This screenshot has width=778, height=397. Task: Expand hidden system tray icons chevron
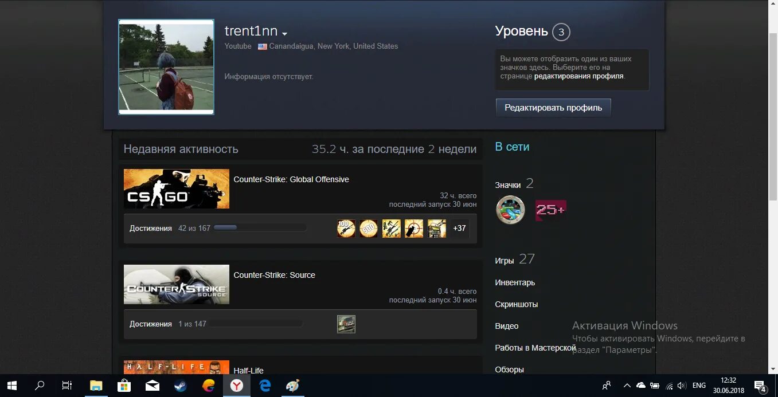click(627, 386)
